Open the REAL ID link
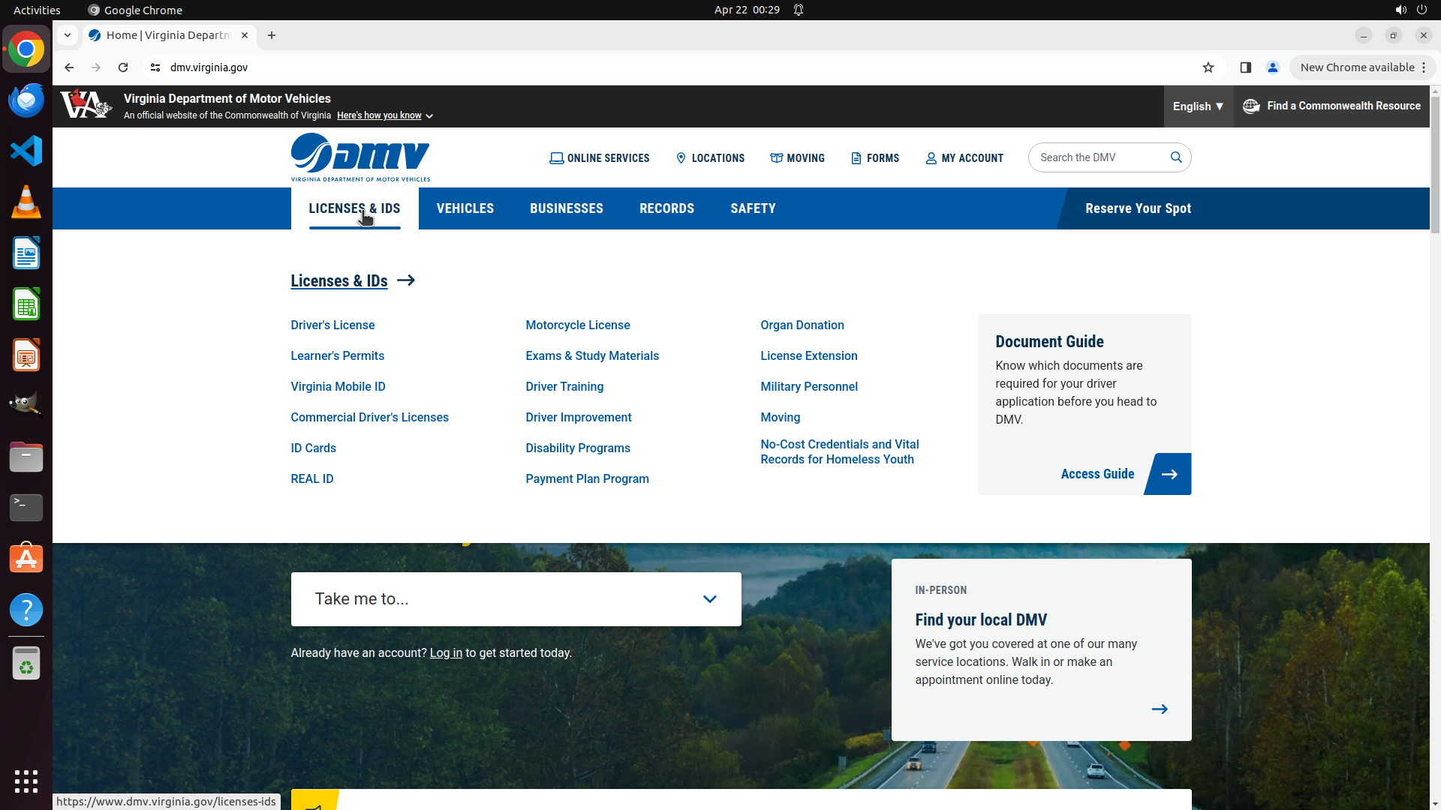Image resolution: width=1441 pixels, height=810 pixels. 312,478
